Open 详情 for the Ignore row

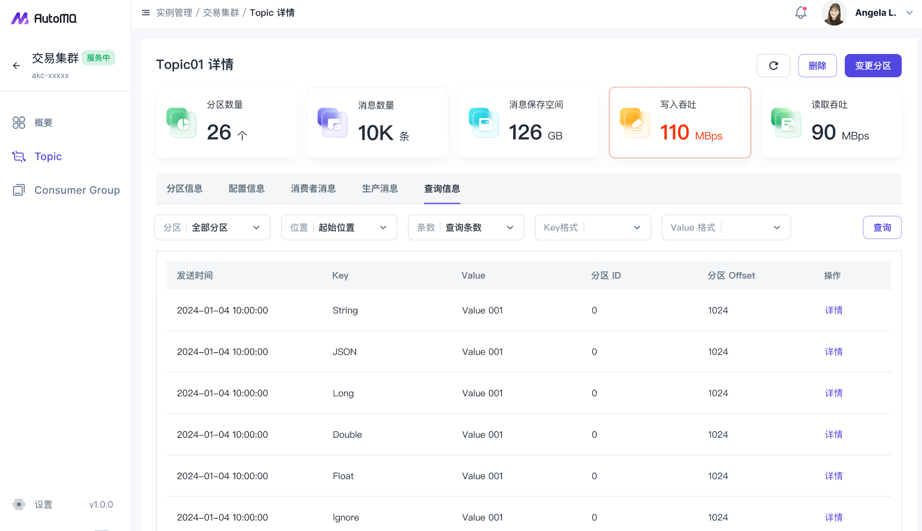click(833, 517)
